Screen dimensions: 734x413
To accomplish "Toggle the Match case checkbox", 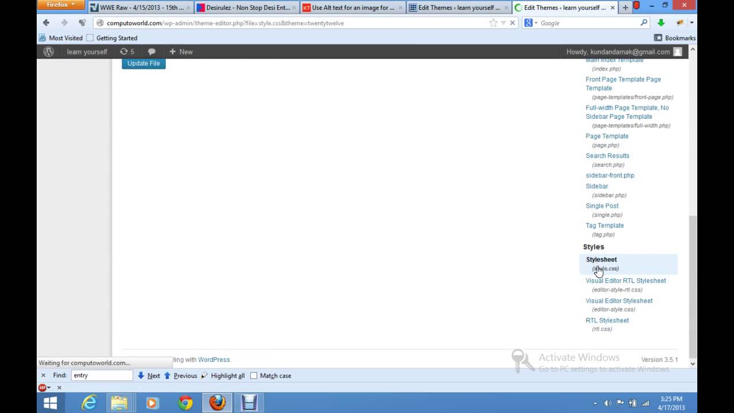I will (253, 376).
